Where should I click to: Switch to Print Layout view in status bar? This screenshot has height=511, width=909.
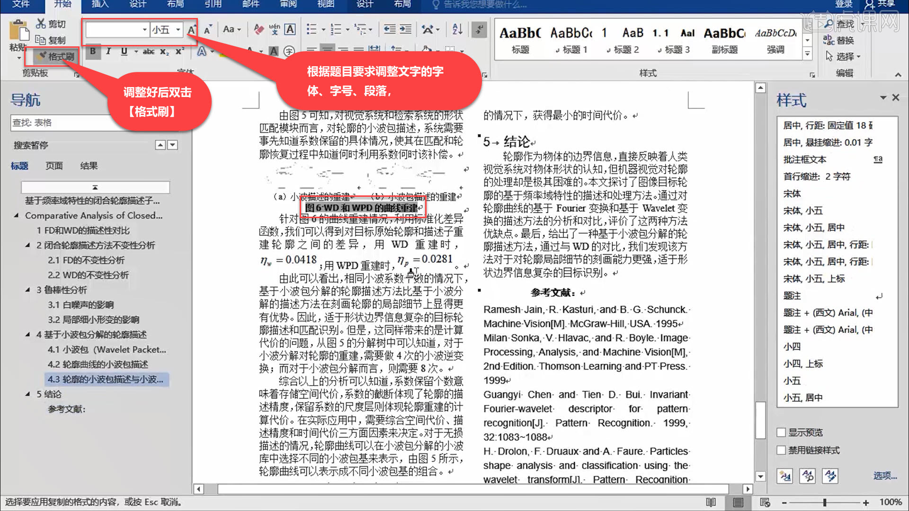click(738, 502)
